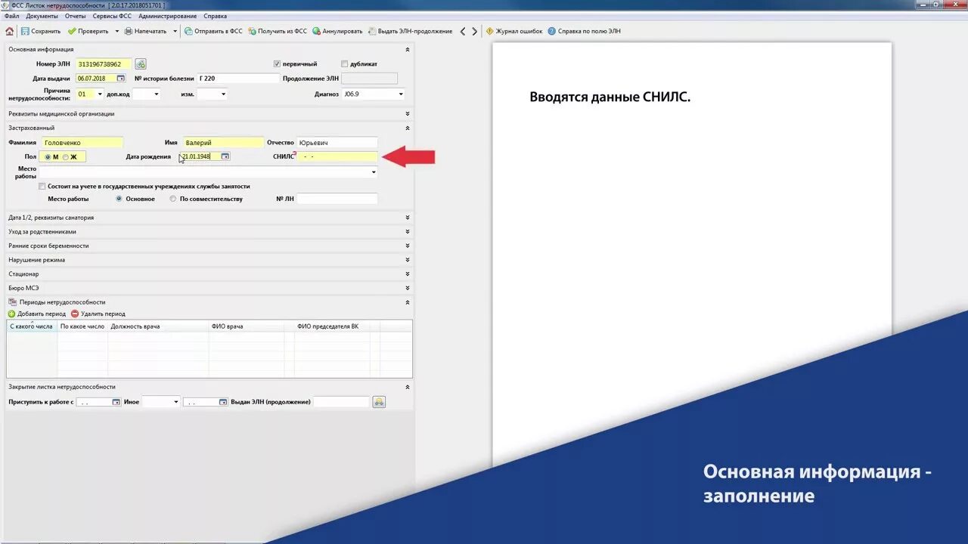Open the изм. dropdown
The image size is (968, 544).
point(222,94)
